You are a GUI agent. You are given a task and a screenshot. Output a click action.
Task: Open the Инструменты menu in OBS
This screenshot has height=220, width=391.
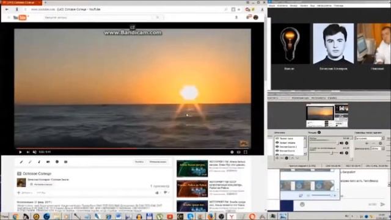pos(318,98)
